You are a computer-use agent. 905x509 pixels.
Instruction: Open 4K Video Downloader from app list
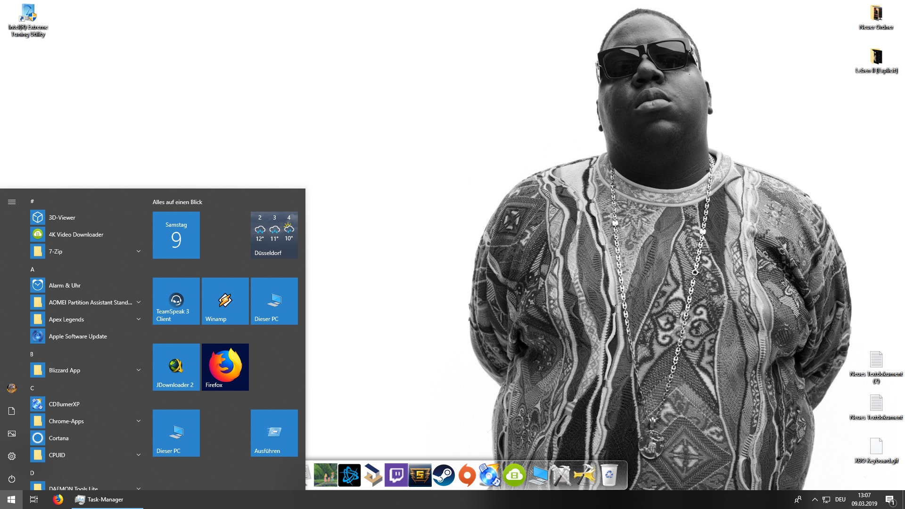pos(76,234)
